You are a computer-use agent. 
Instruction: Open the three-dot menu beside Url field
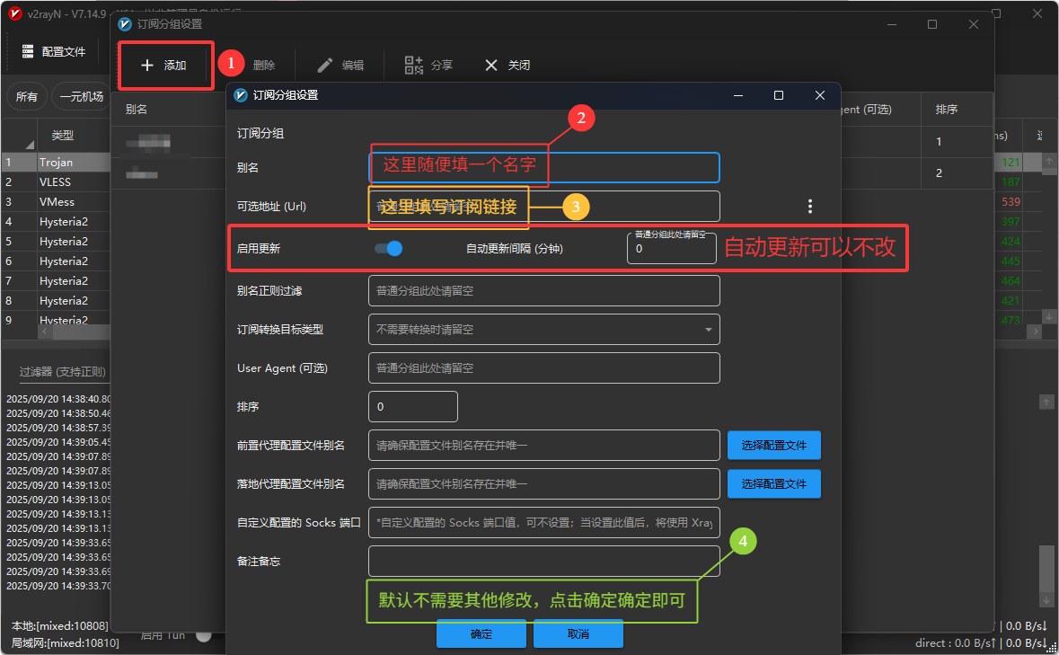coord(810,207)
